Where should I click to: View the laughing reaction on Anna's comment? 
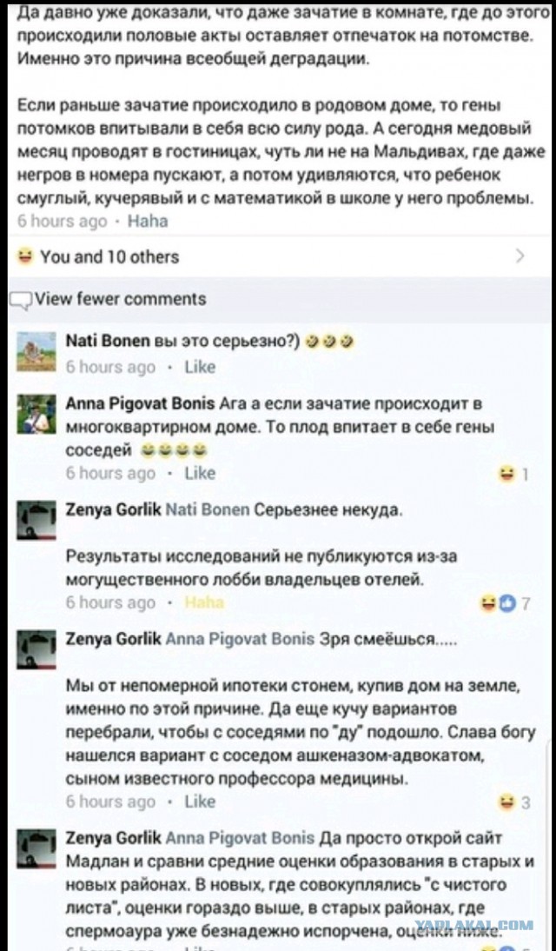(513, 475)
